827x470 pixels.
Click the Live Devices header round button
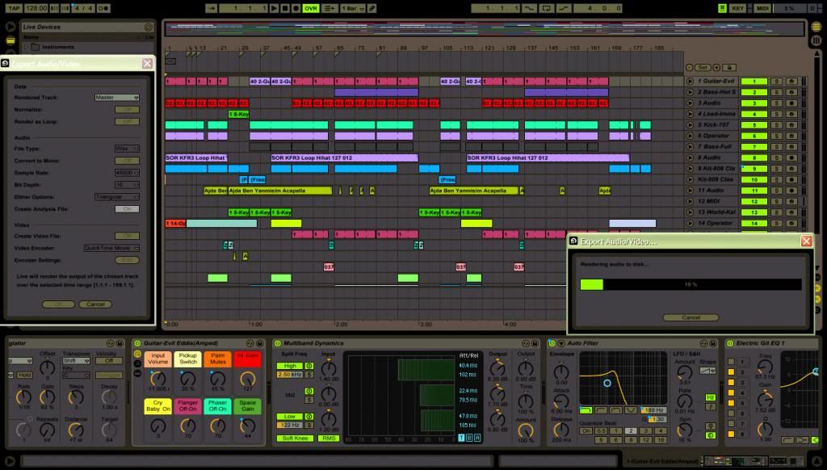pos(149,27)
